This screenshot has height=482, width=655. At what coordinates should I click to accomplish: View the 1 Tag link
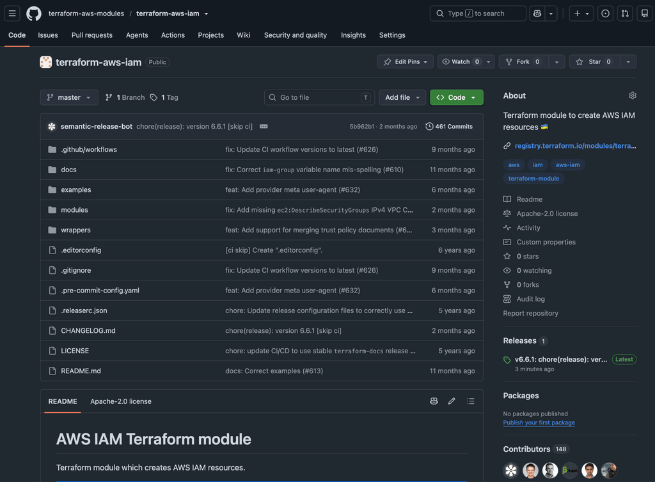pos(164,97)
